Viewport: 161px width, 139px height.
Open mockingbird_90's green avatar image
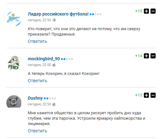[14, 63]
